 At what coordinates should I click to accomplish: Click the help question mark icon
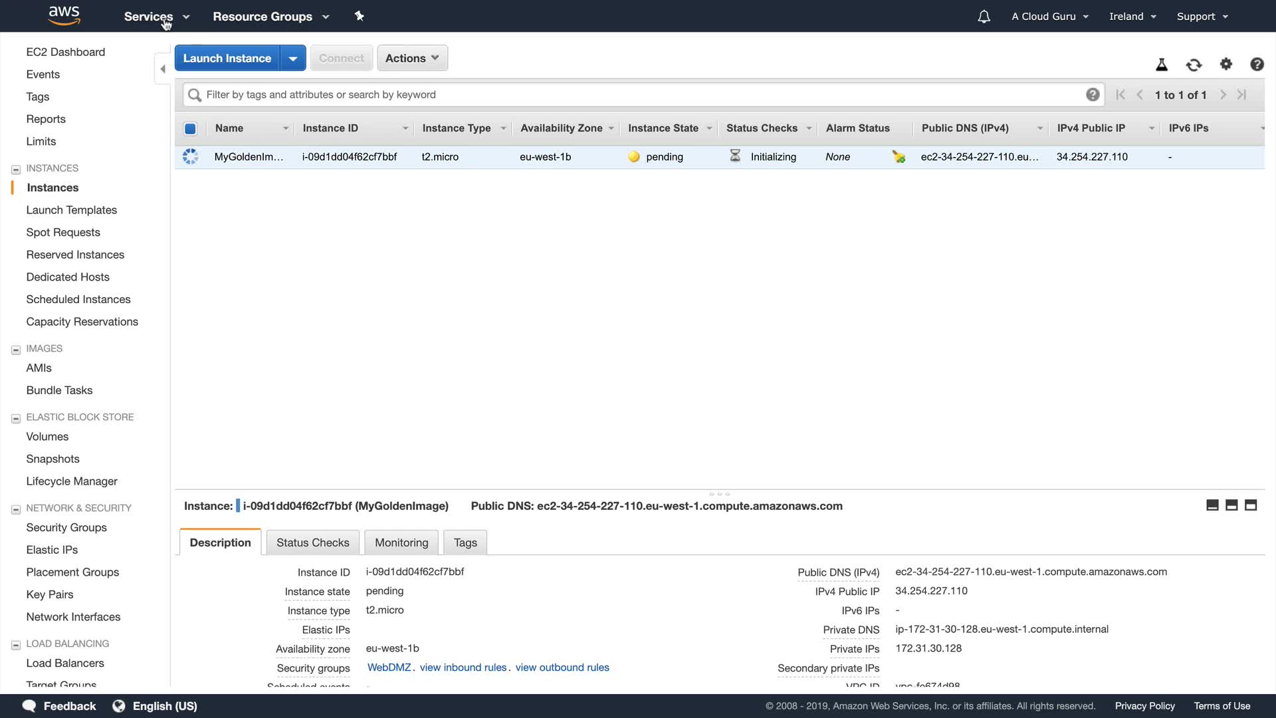tap(1256, 64)
